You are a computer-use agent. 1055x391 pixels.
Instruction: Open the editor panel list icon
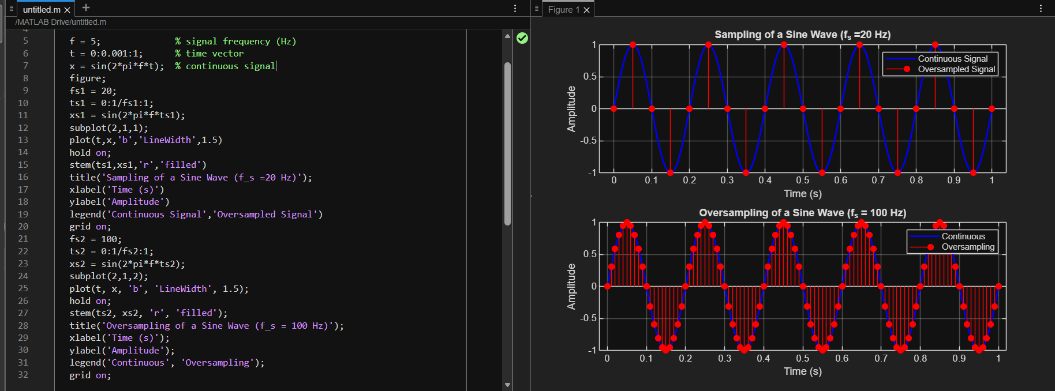pyautogui.click(x=11, y=9)
